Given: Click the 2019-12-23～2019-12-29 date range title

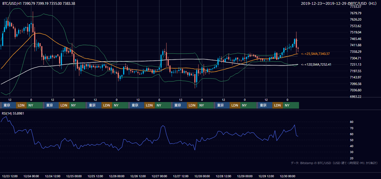Looking at the screenshot, I should 339,3.
